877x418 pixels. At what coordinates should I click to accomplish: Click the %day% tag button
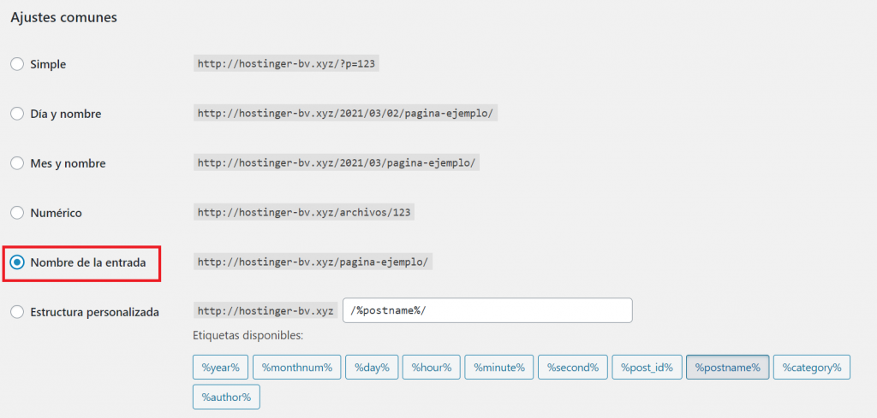point(371,368)
